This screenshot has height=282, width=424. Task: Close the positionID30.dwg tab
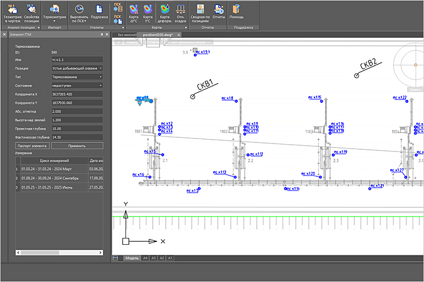pos(179,35)
